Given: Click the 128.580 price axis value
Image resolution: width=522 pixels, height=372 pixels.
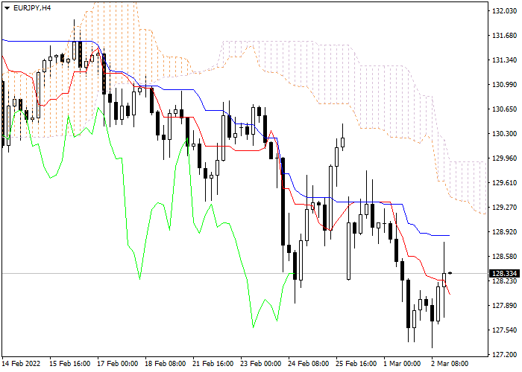Looking at the screenshot, I should coord(504,257).
